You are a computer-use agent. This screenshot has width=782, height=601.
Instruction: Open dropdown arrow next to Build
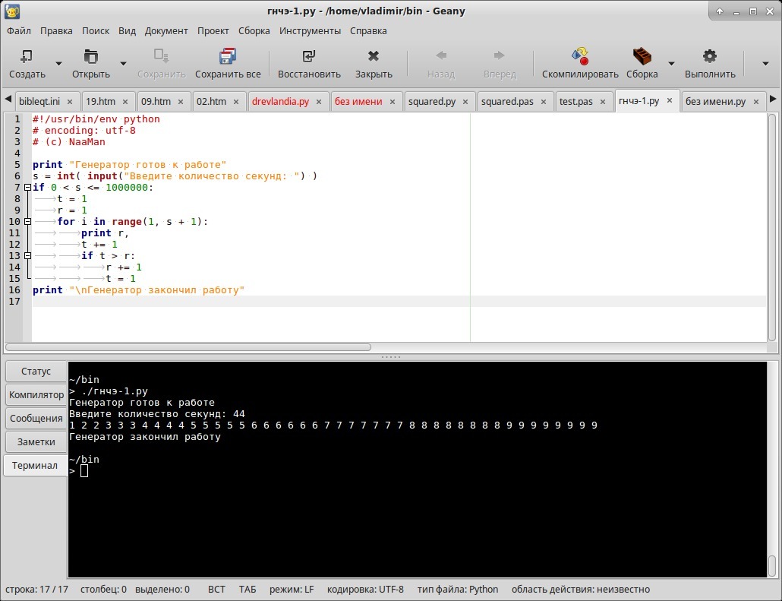[671, 64]
